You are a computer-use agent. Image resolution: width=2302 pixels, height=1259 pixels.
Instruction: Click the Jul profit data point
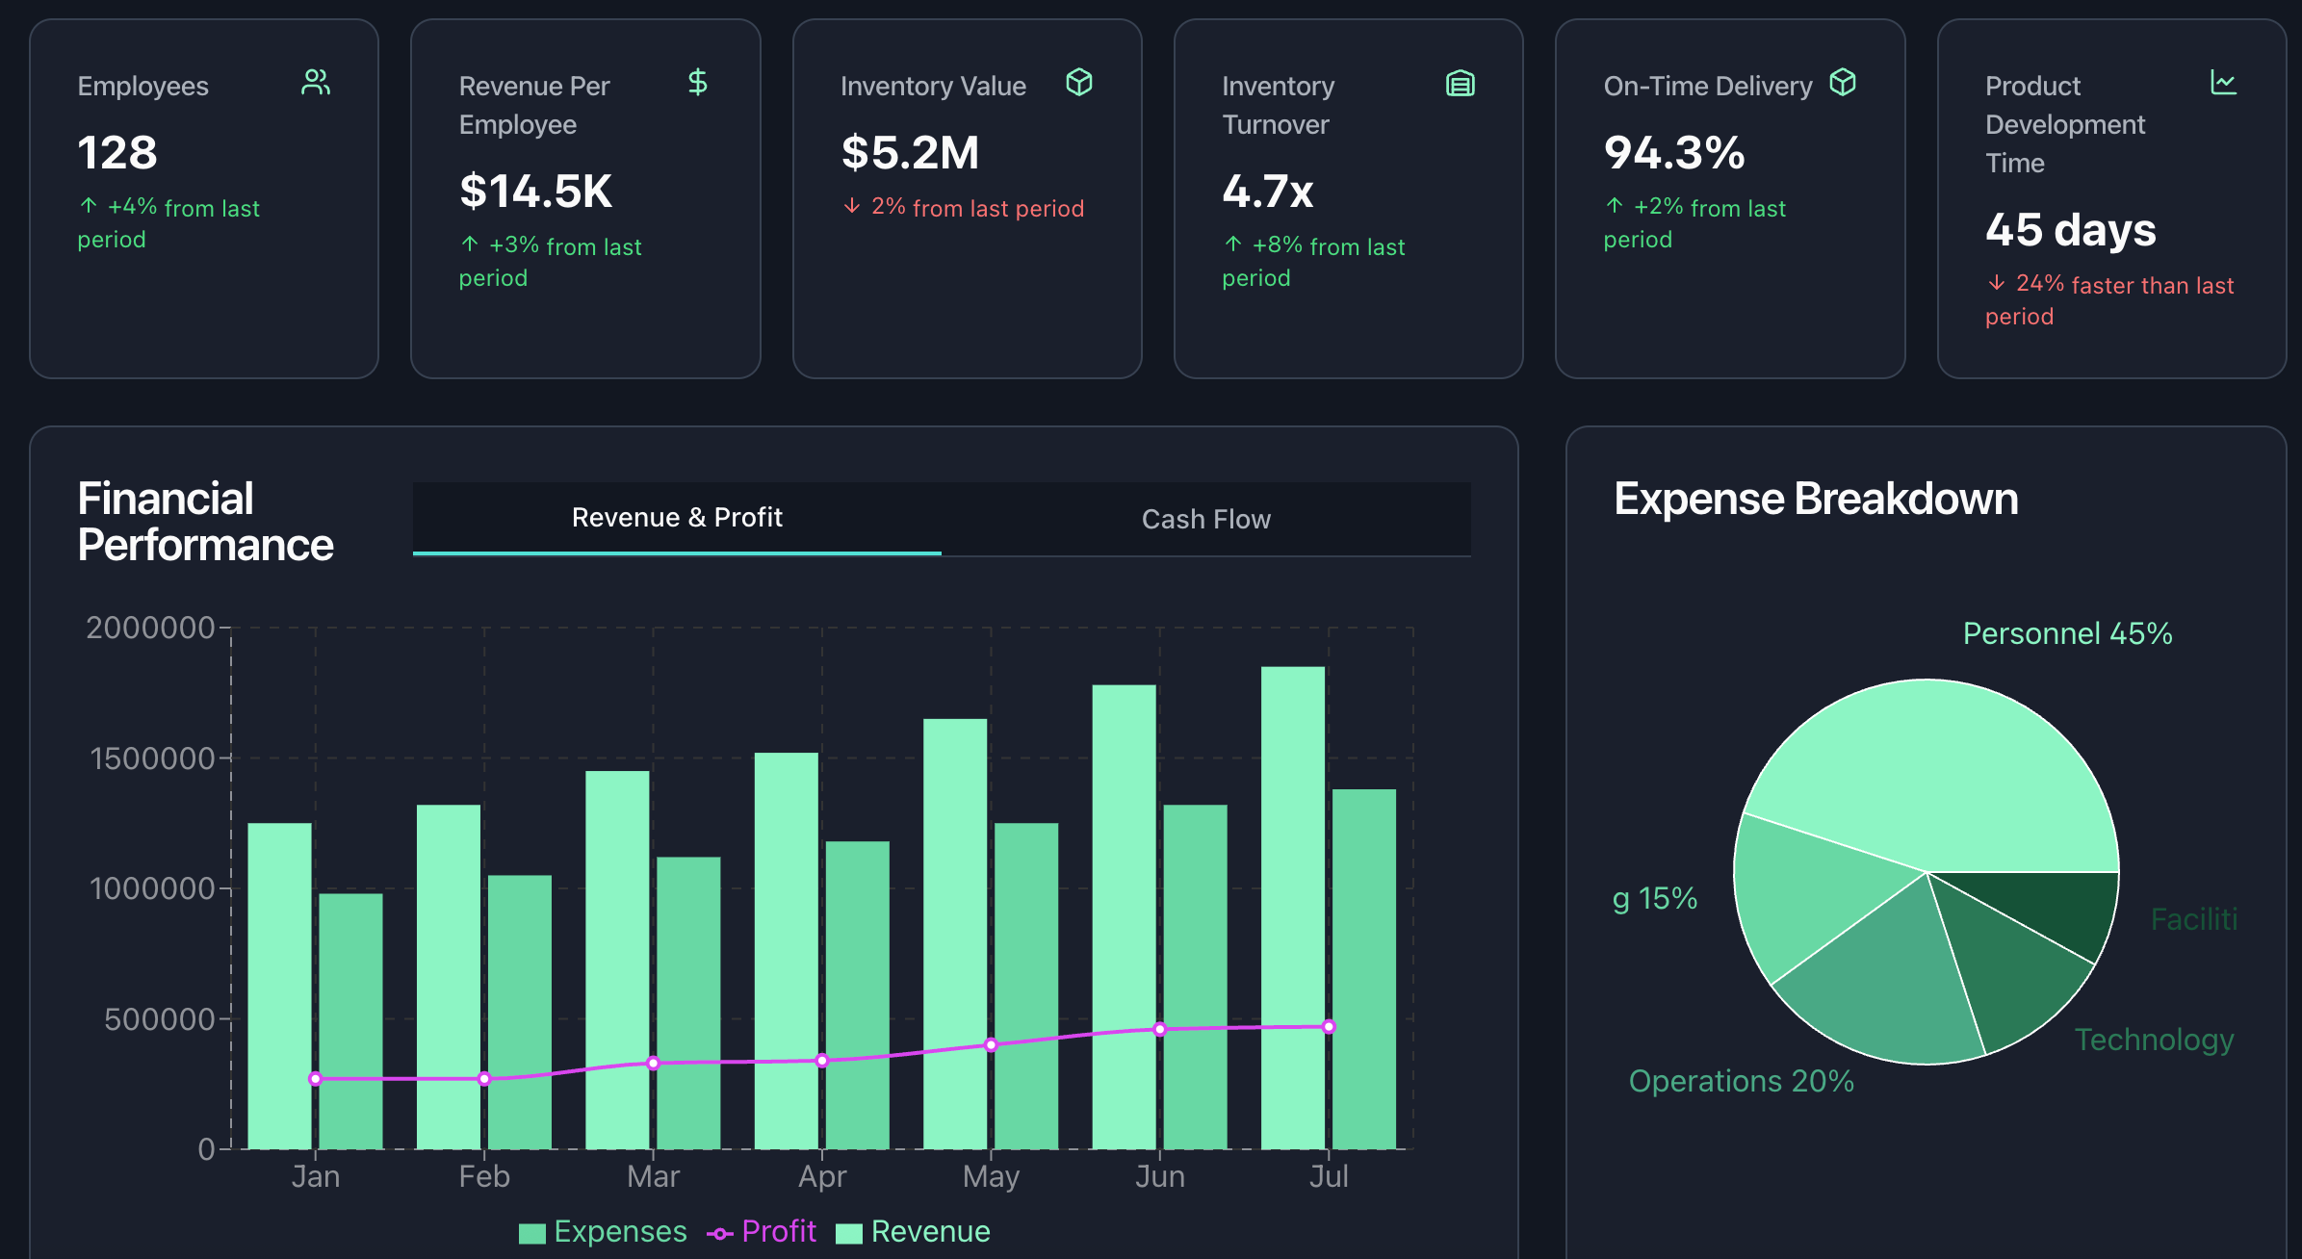coord(1329,1027)
